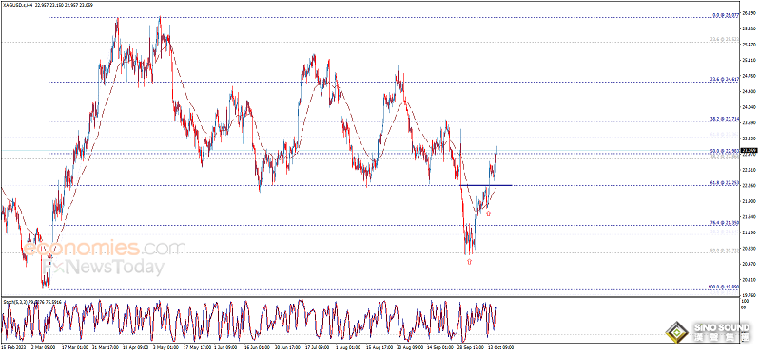The width and height of the screenshot is (759, 353).
Task: Select the 23.6 @ 24.617 Fibonacci label
Action: [x=725, y=80]
